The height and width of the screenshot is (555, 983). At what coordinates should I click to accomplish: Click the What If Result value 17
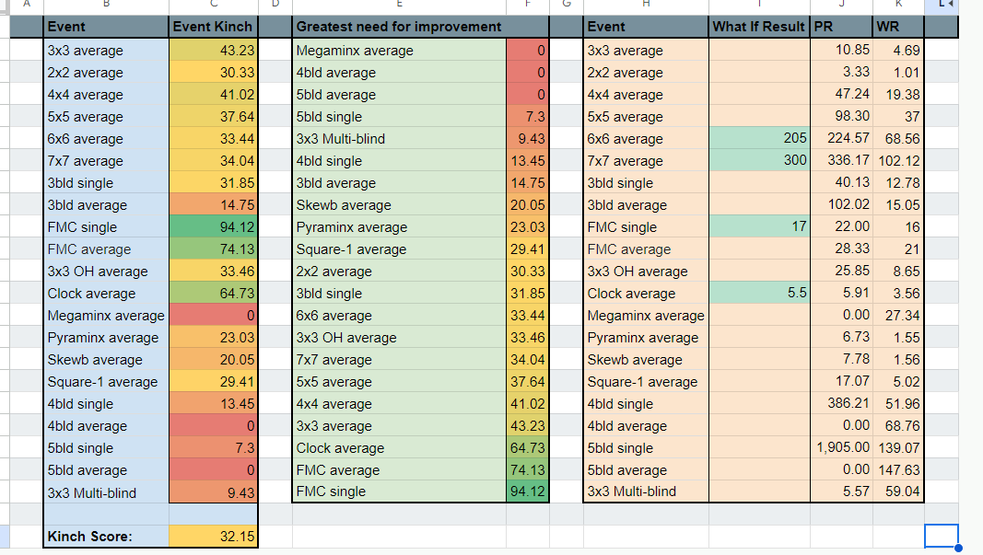[759, 226]
